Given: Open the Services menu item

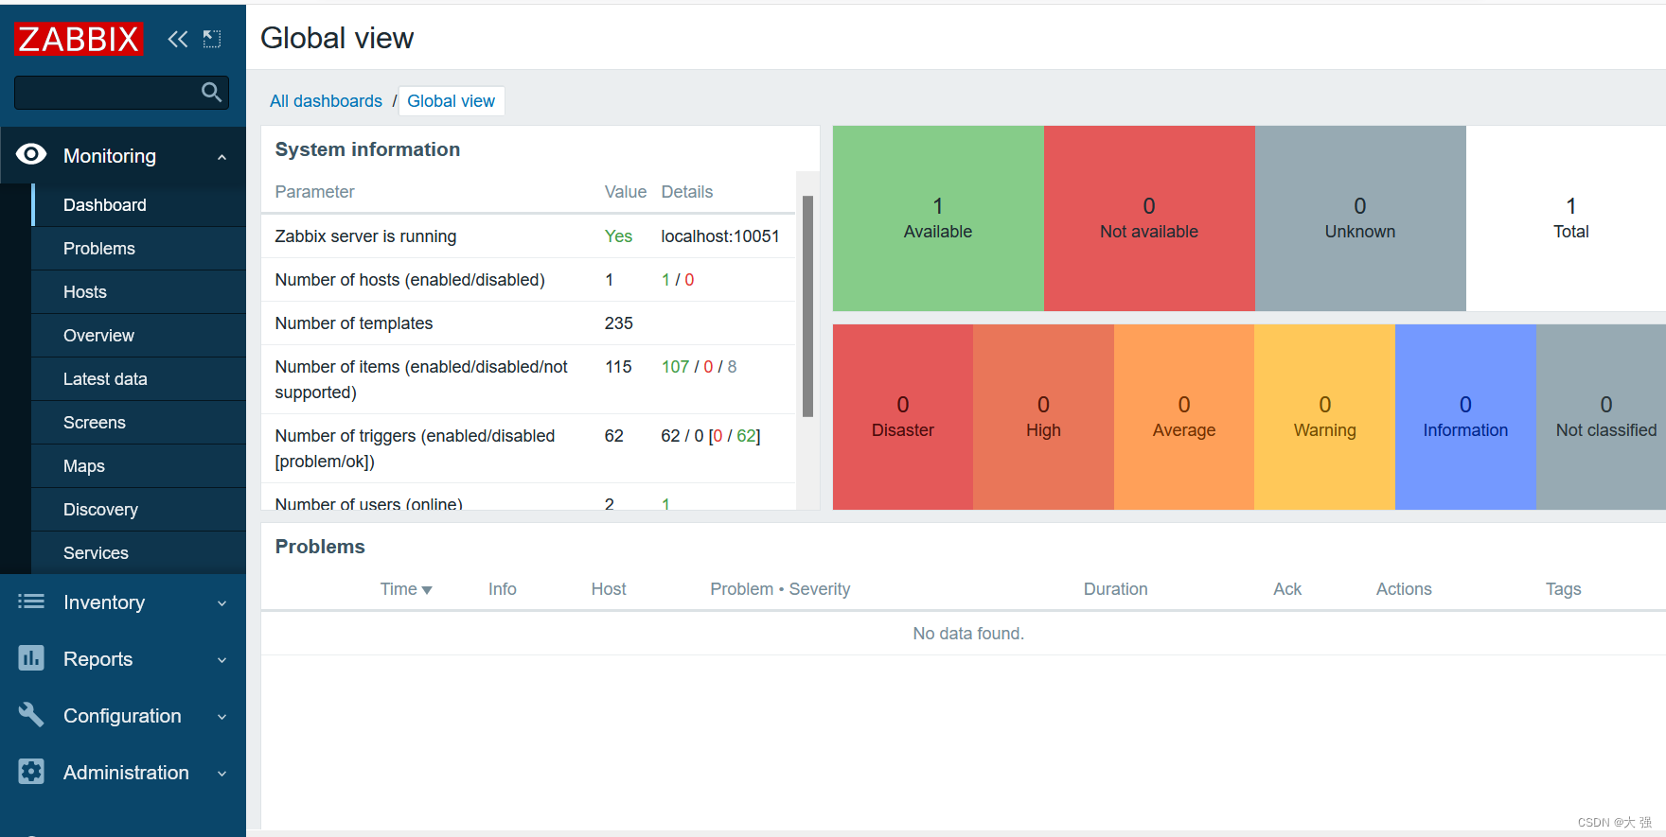Looking at the screenshot, I should (x=139, y=553).
